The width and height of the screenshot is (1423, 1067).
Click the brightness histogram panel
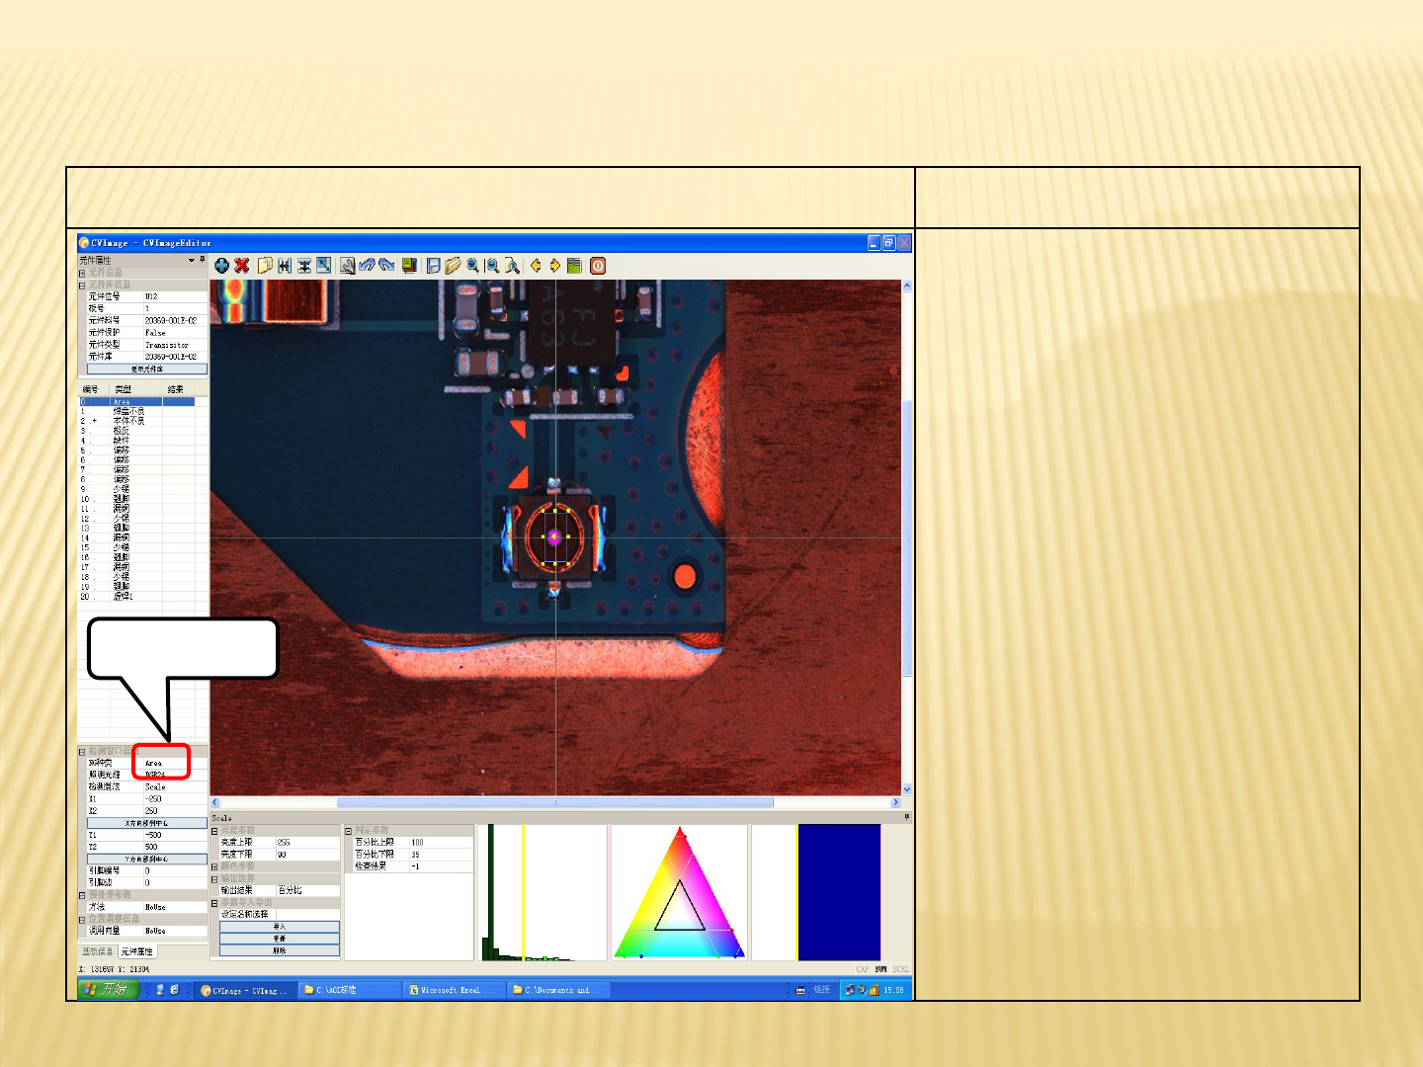coord(544,893)
